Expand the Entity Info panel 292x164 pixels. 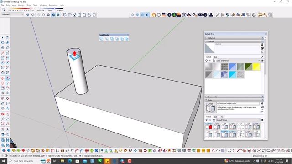(234, 38)
